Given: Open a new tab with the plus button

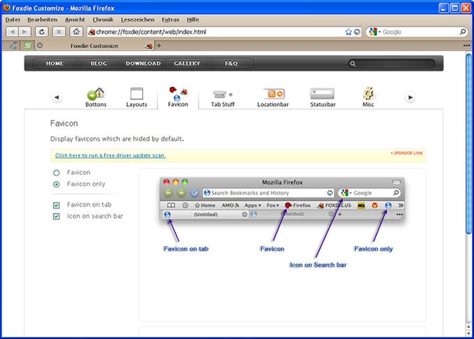Looking at the screenshot, I should (x=159, y=45).
